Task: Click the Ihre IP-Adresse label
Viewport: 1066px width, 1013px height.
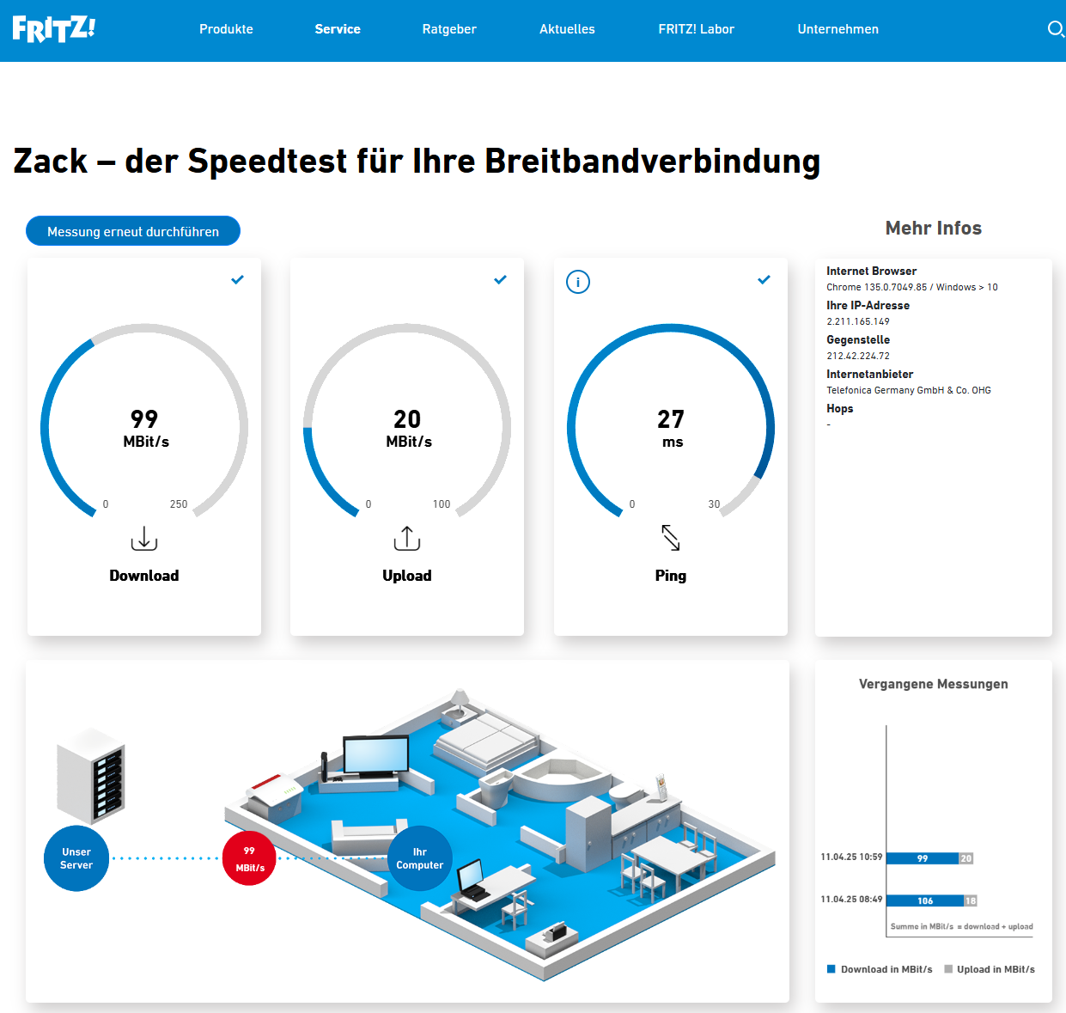Action: click(x=868, y=305)
